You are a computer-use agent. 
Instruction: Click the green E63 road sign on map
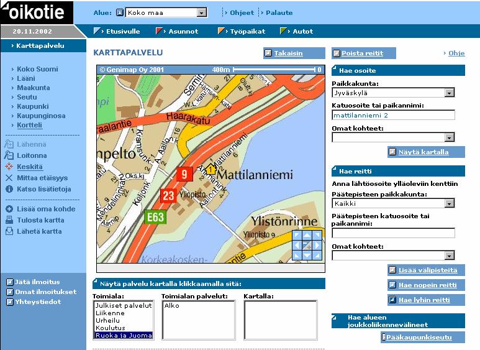(155, 218)
